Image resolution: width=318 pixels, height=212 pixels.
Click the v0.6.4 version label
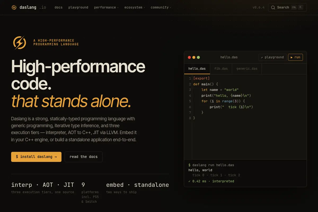(258, 7)
